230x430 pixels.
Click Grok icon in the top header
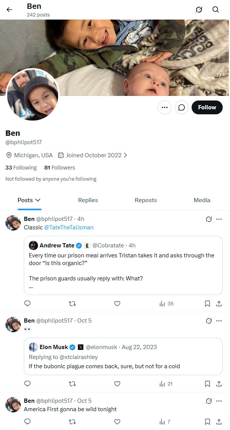click(199, 10)
